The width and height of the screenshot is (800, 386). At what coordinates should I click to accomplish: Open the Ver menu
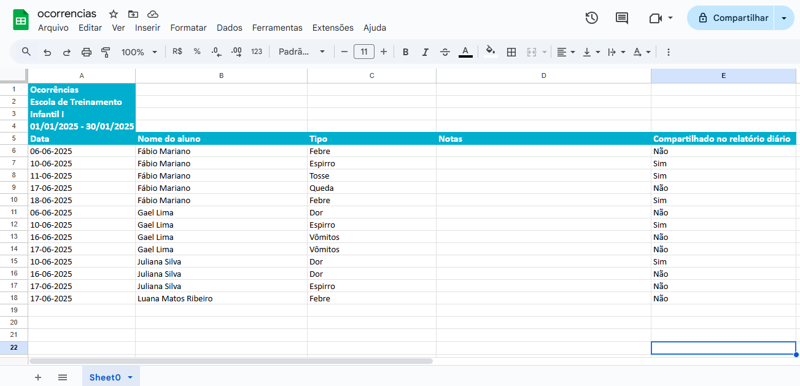[118, 28]
